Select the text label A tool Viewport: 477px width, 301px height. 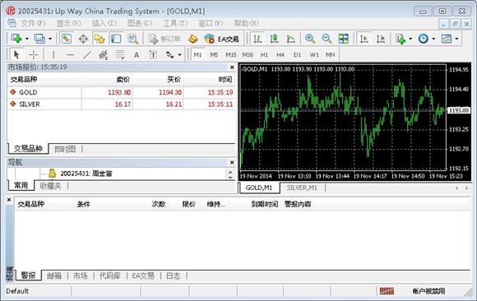coord(137,55)
